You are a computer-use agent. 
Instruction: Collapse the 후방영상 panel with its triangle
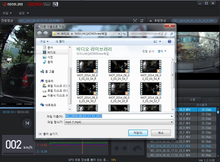tap(151, 21)
